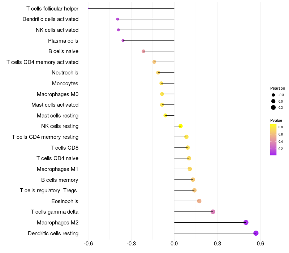Image resolution: width=289 pixels, height=253 pixels.
Task: Click the T cells regulatory Tregs label
Action: (x=48, y=190)
